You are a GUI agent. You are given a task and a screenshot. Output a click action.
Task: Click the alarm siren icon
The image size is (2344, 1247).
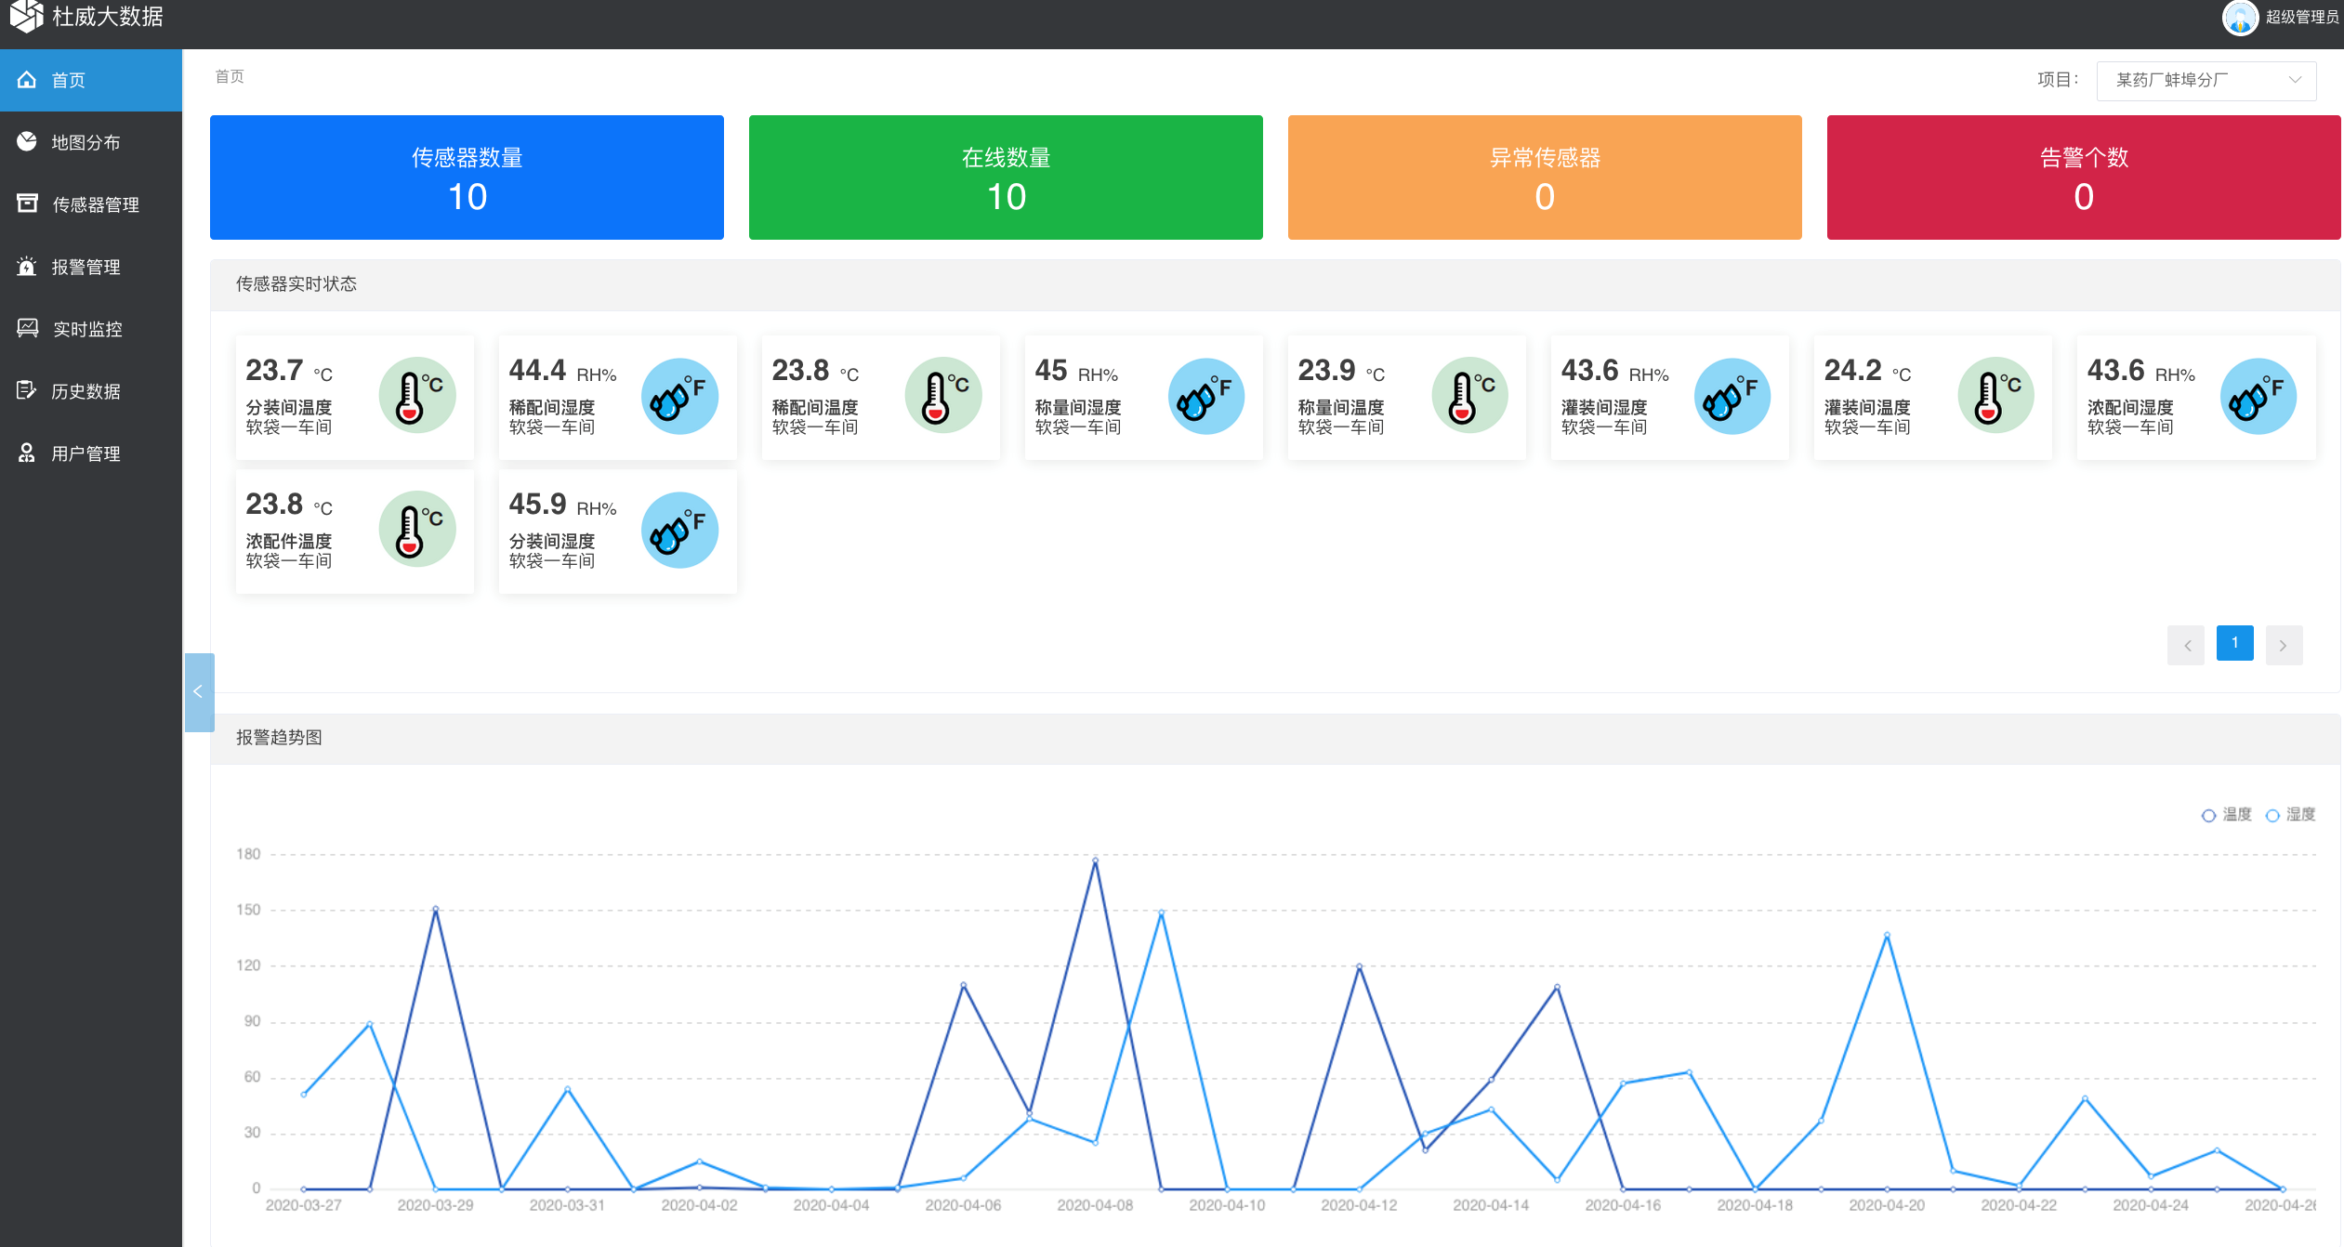click(27, 267)
